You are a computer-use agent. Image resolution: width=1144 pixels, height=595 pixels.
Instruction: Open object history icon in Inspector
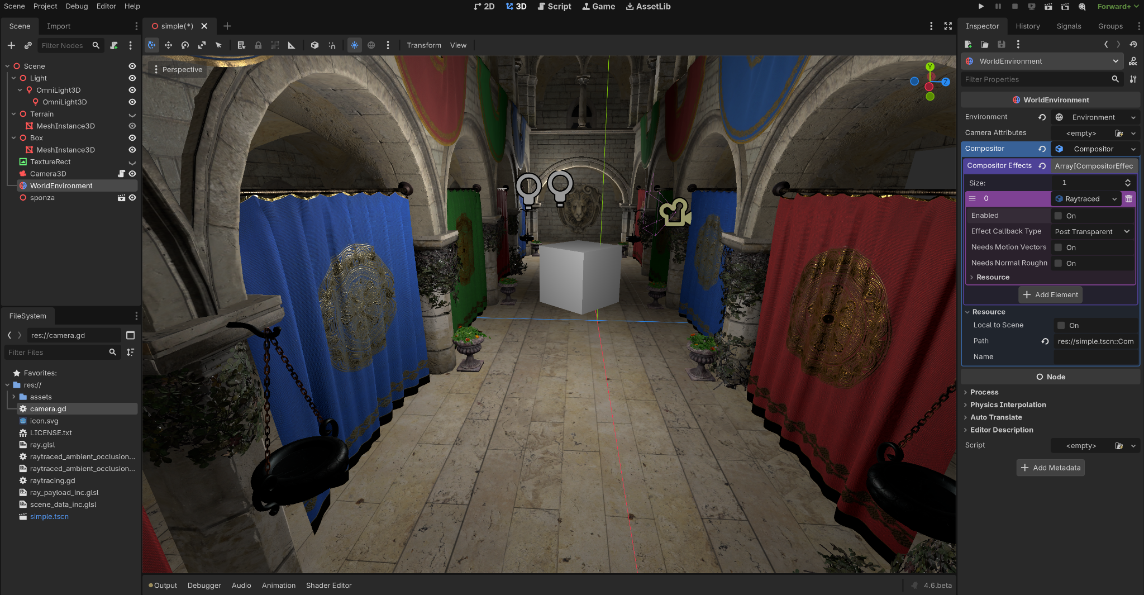tap(1133, 44)
